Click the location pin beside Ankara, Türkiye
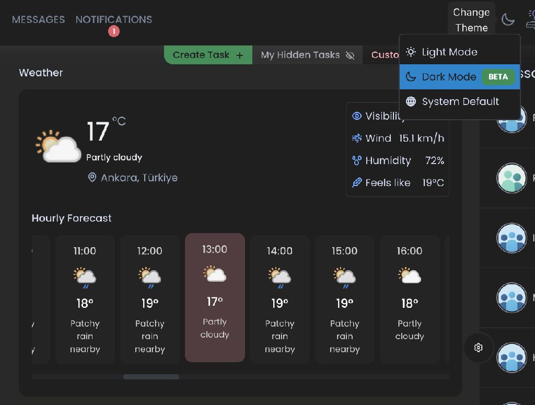Screen dimensions: 535x405 coord(92,178)
